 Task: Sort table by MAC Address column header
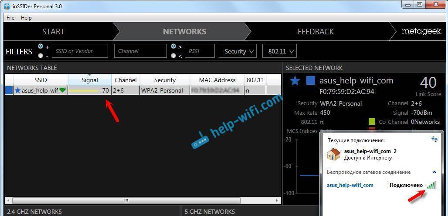pyautogui.click(x=217, y=80)
